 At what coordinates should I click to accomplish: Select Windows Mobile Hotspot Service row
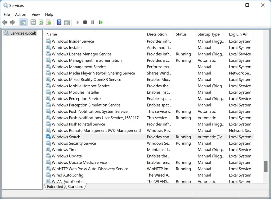150,86
